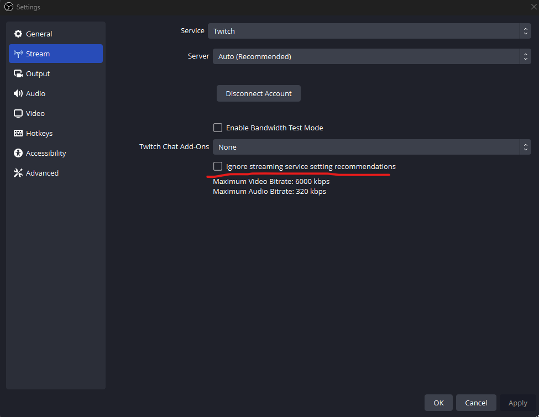Viewport: 539px width, 417px height.
Task: Open Video settings section
Action: 56,113
